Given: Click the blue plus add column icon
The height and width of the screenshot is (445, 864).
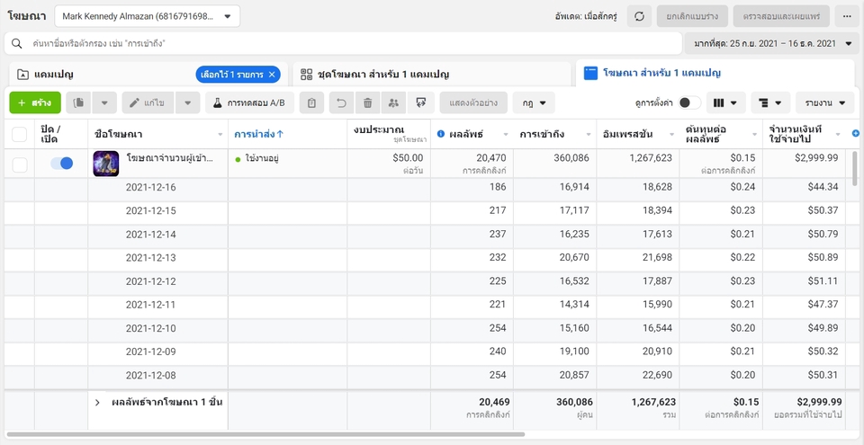Looking at the screenshot, I should [856, 133].
